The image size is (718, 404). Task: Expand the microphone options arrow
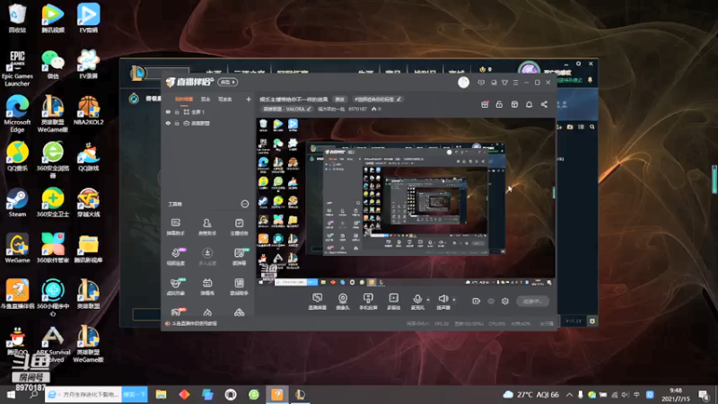[x=428, y=300]
